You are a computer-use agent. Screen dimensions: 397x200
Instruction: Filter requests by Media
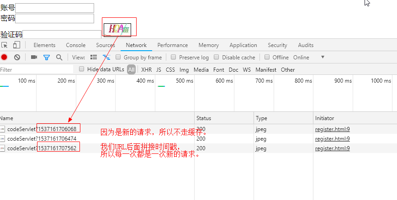(x=201, y=69)
